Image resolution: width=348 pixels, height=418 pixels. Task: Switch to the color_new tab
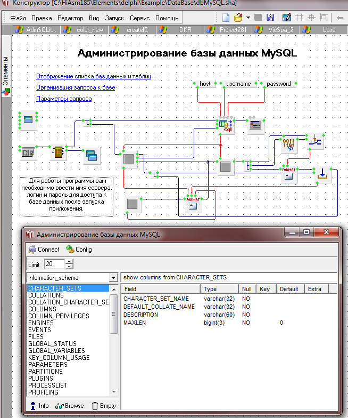(x=84, y=30)
